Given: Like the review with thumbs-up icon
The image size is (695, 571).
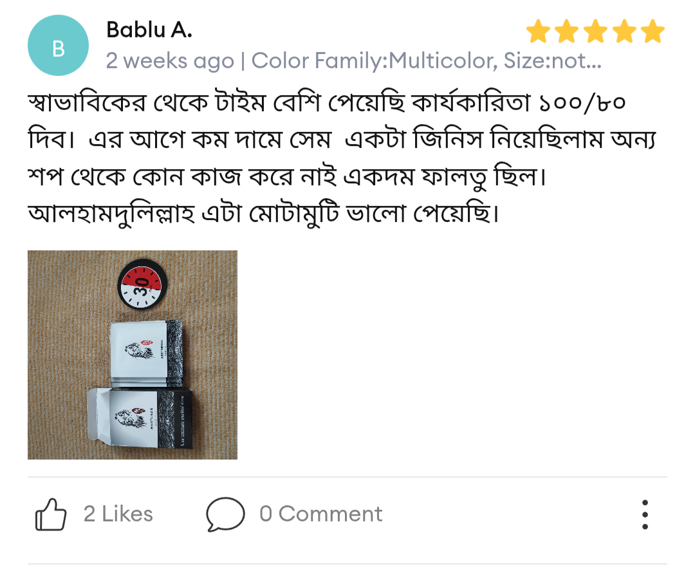Looking at the screenshot, I should [51, 514].
